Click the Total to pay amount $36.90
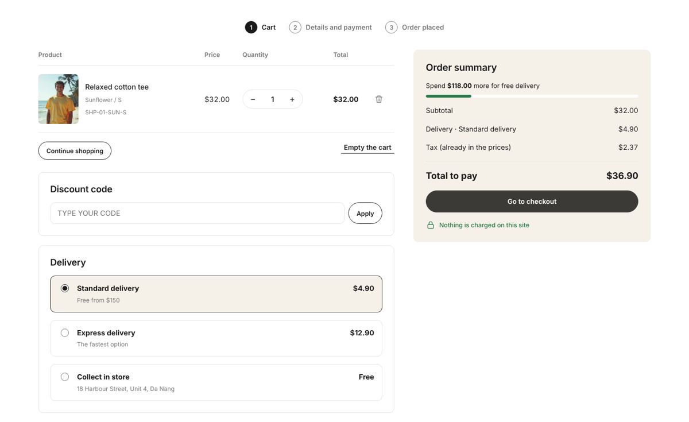 (x=622, y=176)
